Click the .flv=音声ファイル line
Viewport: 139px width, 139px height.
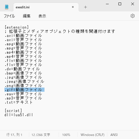pos(23,65)
